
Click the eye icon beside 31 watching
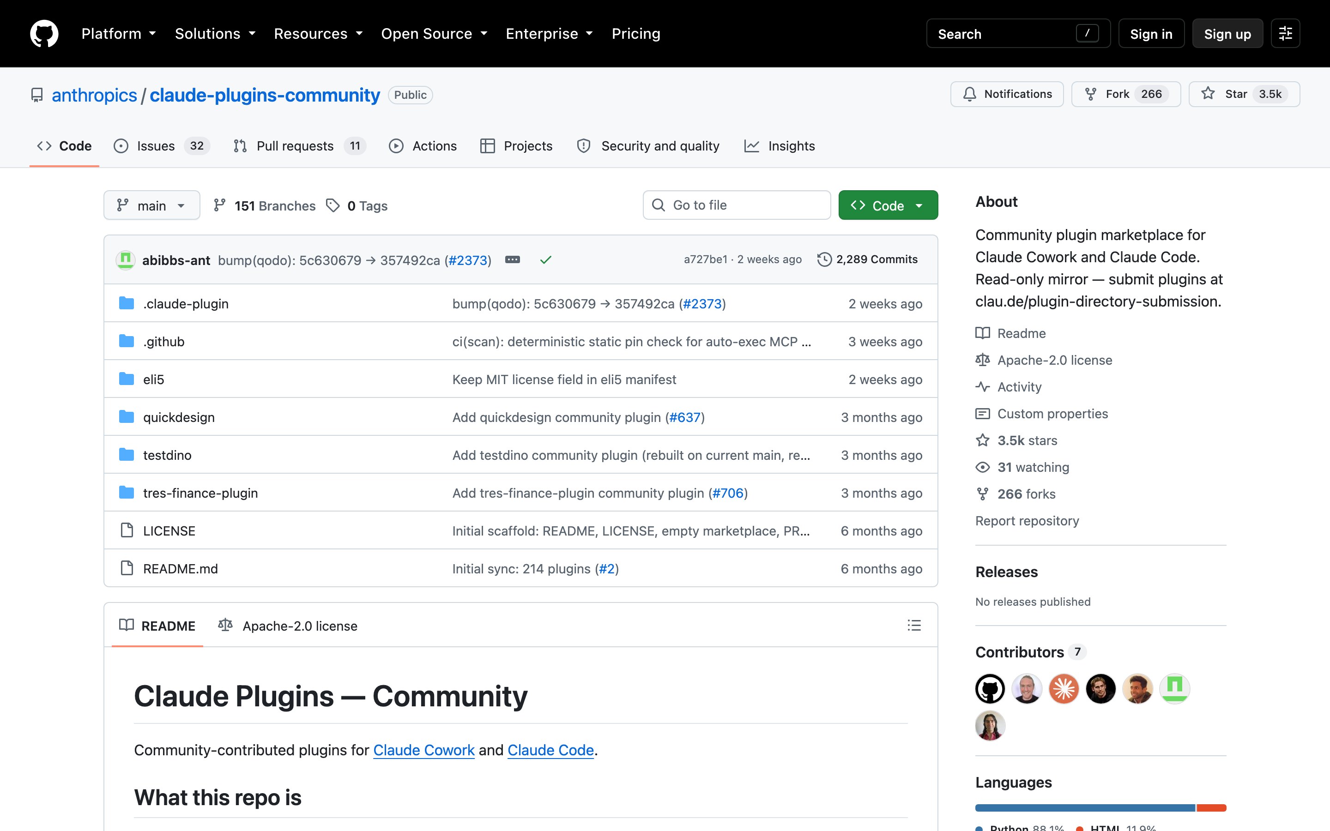click(982, 467)
